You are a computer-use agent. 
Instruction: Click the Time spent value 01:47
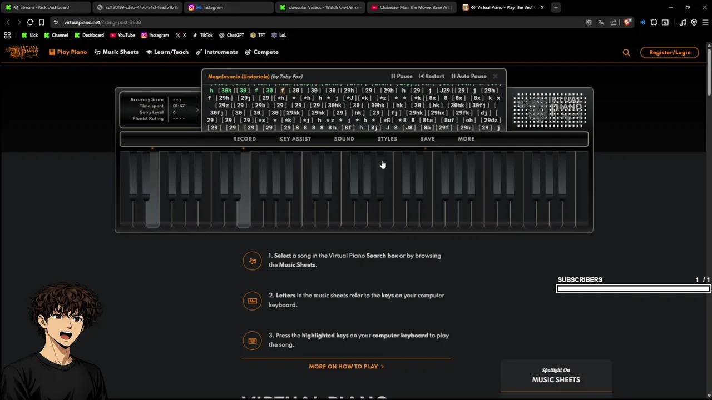[179, 106]
